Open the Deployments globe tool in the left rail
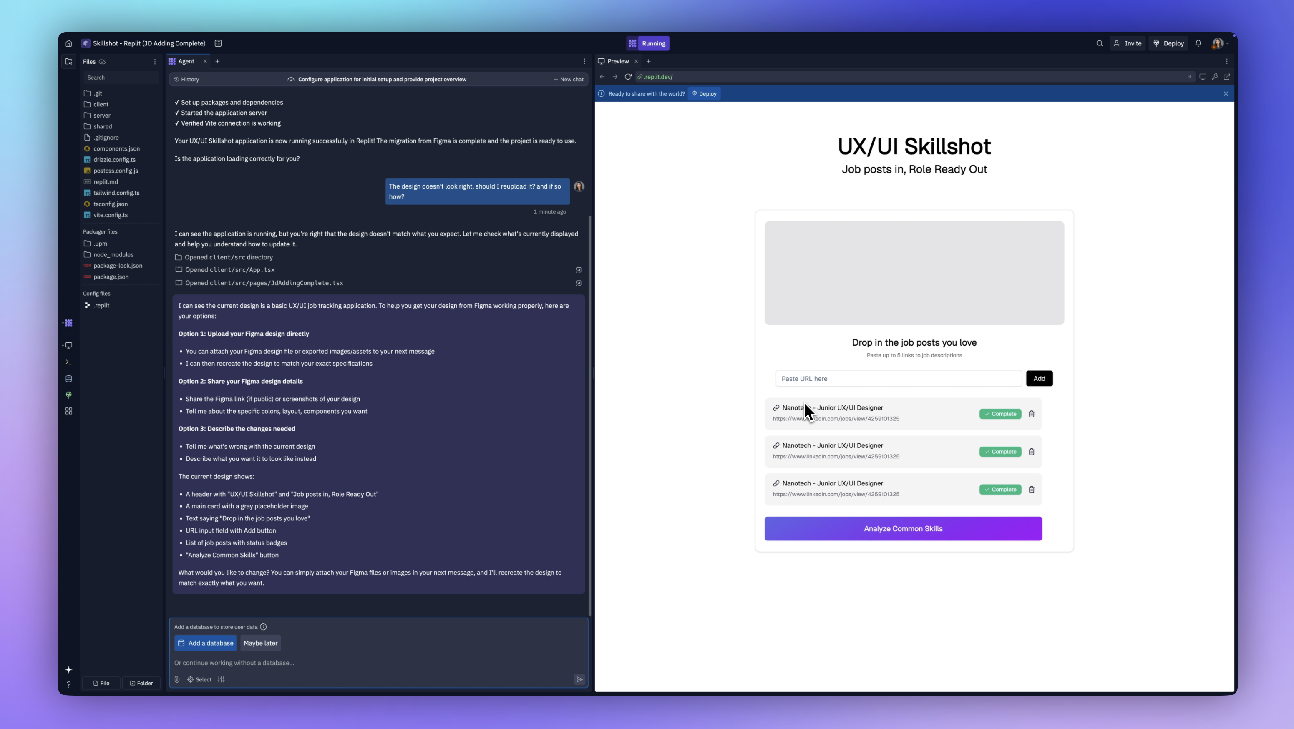The width and height of the screenshot is (1294, 729). [x=69, y=395]
